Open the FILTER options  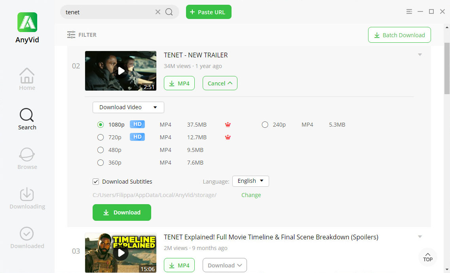(82, 35)
